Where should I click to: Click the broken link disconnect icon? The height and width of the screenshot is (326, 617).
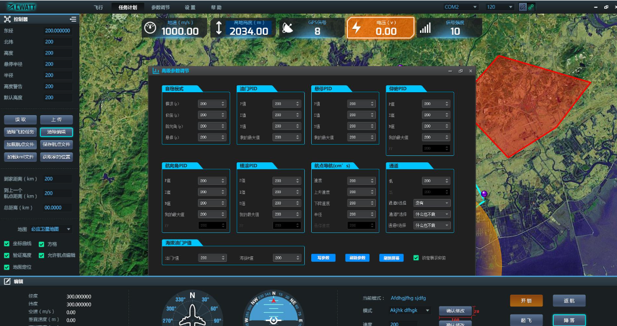(522, 7)
